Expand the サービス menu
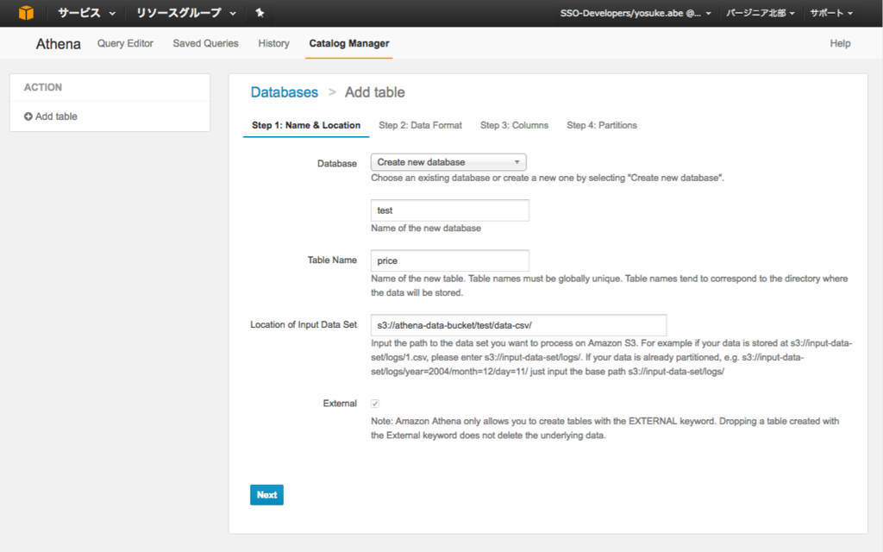This screenshot has height=552, width=883. tap(86, 12)
